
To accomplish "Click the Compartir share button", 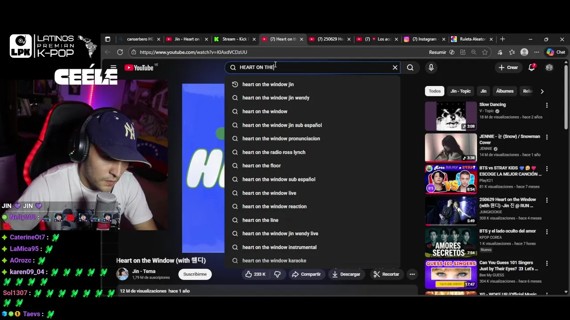I will click(306, 274).
